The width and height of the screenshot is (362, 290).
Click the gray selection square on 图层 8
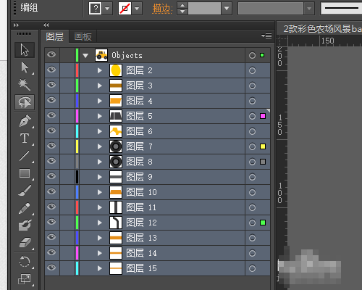coord(263,162)
